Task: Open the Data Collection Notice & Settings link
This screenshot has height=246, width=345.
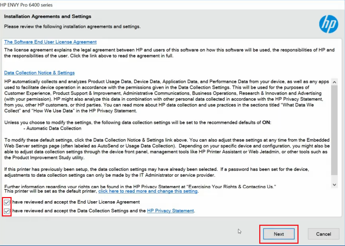Action: tap(39, 73)
